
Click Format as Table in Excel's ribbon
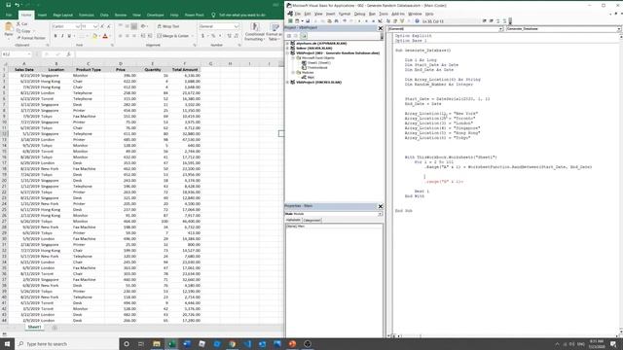click(274, 31)
